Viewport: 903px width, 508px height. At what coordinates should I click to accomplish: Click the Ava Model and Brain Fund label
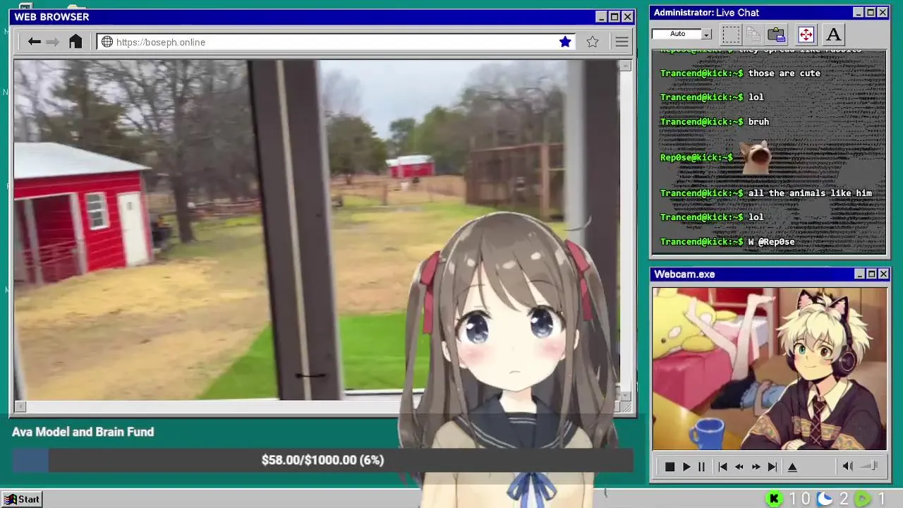(x=83, y=432)
